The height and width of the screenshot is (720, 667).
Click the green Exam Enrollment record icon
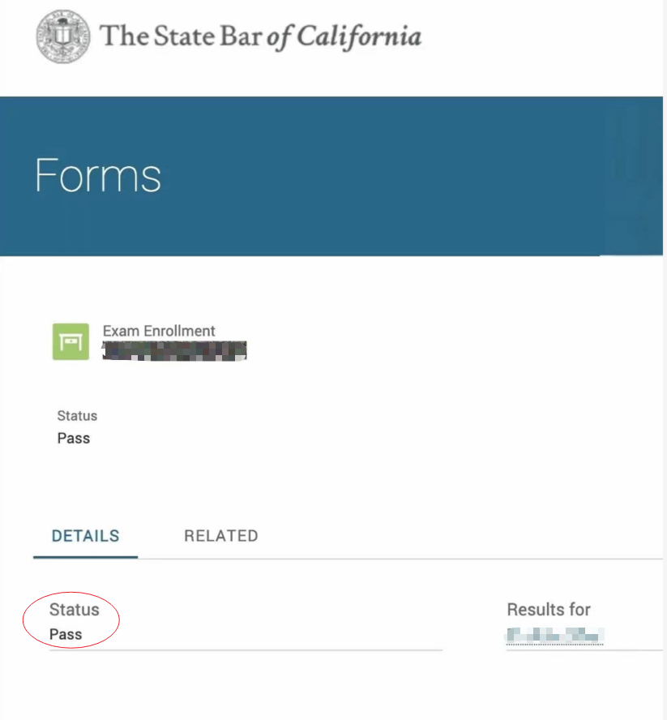point(71,341)
